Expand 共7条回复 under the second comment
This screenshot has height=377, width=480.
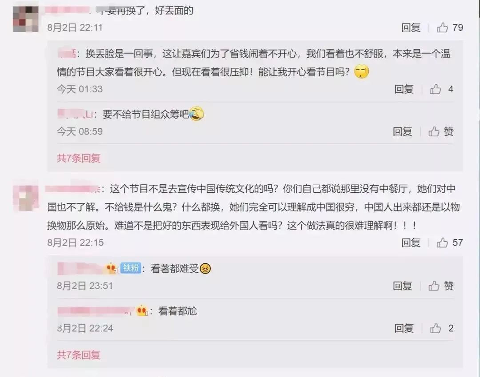(x=78, y=355)
